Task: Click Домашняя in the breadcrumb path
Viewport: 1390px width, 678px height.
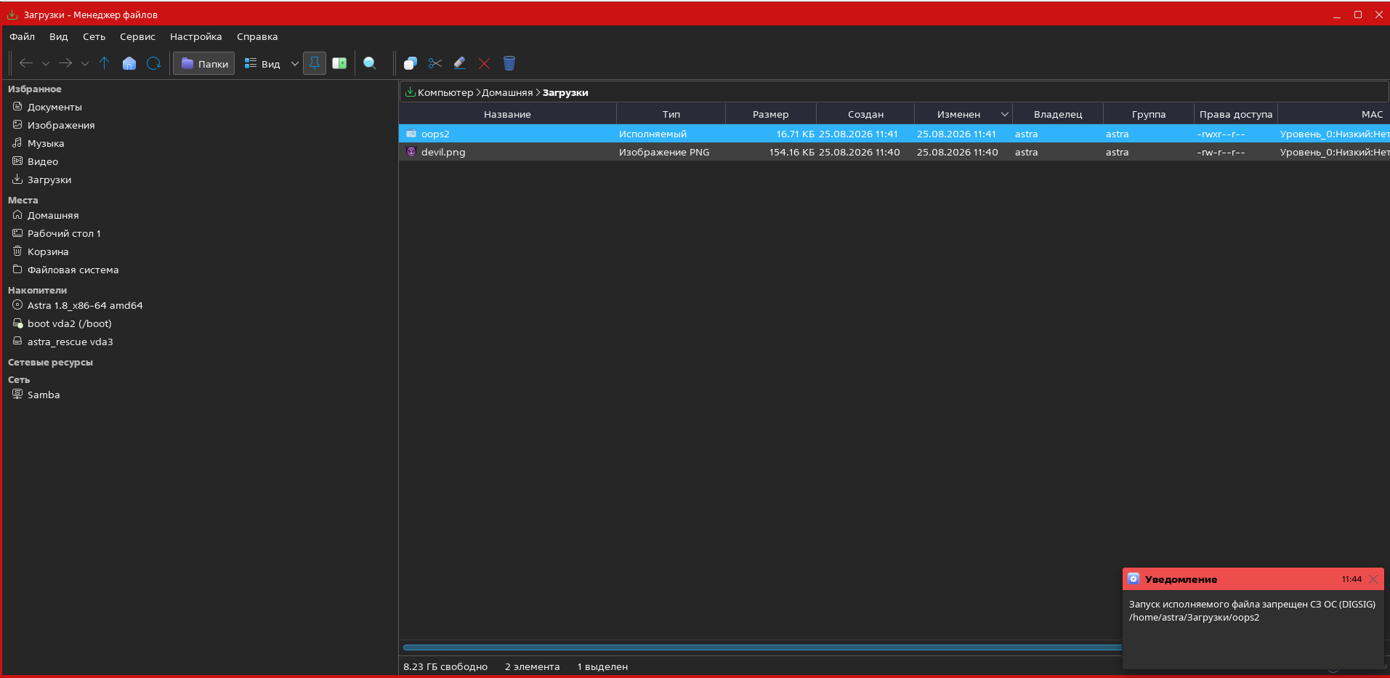Action: pyautogui.click(x=507, y=92)
